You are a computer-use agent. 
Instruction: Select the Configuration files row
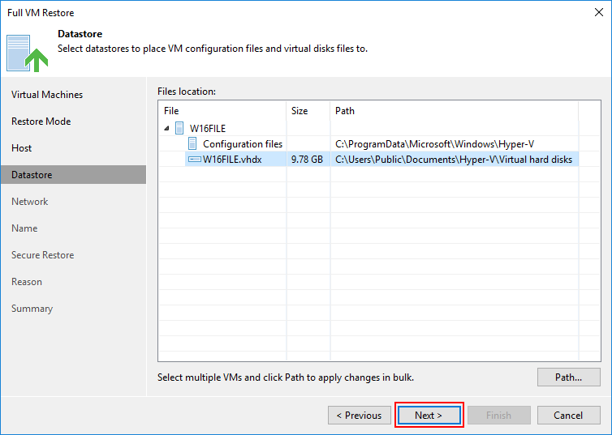pyautogui.click(x=242, y=144)
